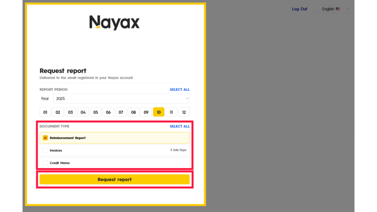Screen dimensions: 377x212
Task: Select month 01
Action: point(45,112)
